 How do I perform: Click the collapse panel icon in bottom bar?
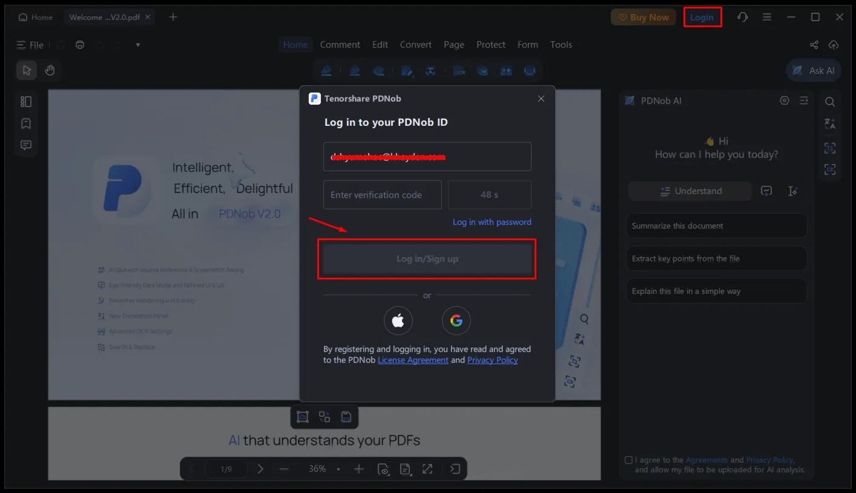pyautogui.click(x=455, y=469)
